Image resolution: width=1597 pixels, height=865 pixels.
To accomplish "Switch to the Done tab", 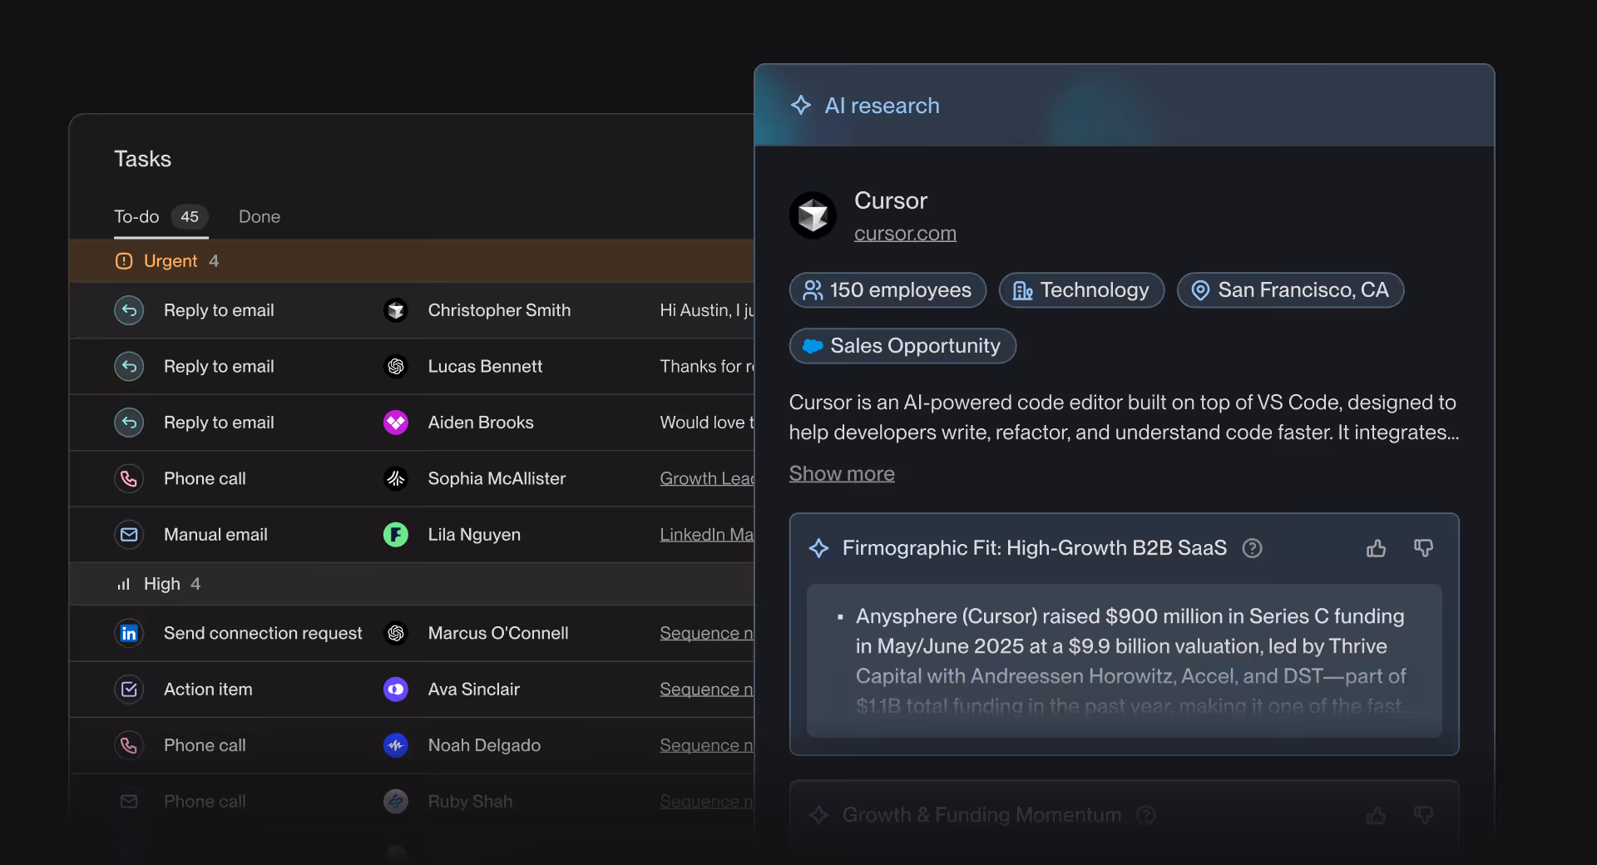I will point(260,216).
